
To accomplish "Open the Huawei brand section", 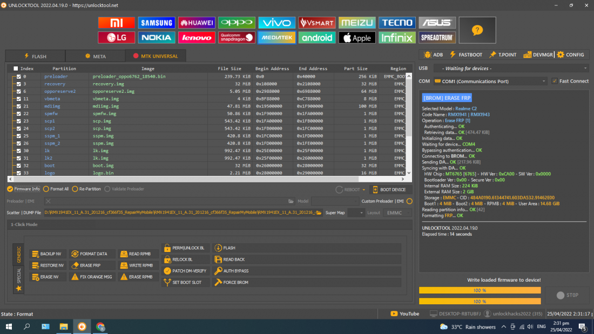I will click(197, 23).
